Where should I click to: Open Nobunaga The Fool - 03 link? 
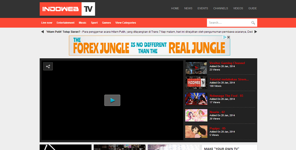click(x=226, y=95)
